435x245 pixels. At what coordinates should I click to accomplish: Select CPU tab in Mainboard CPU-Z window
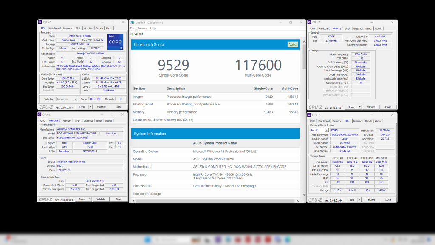(x=42, y=121)
